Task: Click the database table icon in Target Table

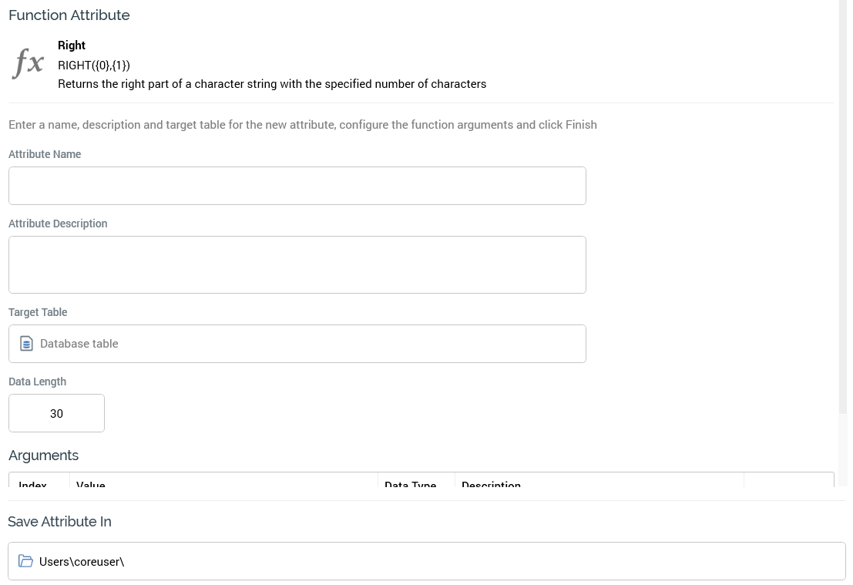Action: pos(26,344)
